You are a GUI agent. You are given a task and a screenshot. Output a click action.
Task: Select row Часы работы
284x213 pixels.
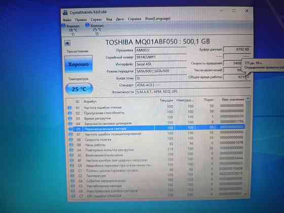(x=157, y=145)
